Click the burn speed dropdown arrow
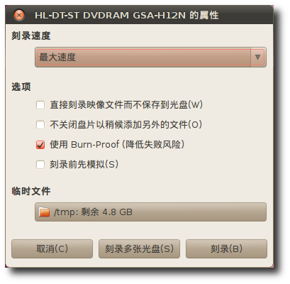The width and height of the screenshot is (290, 284). click(x=257, y=58)
